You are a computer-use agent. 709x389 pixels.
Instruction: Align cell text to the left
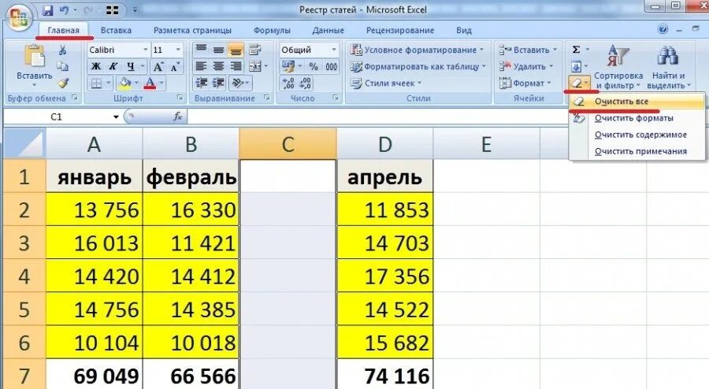[201, 67]
